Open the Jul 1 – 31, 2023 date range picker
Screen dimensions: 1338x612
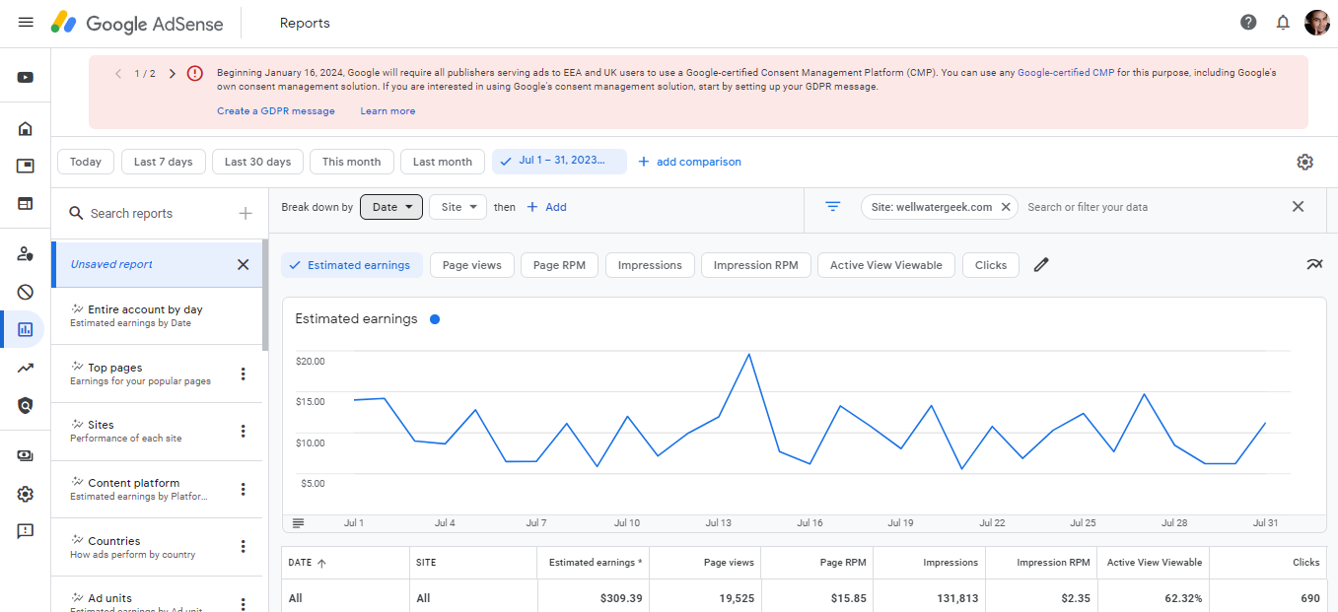(559, 162)
